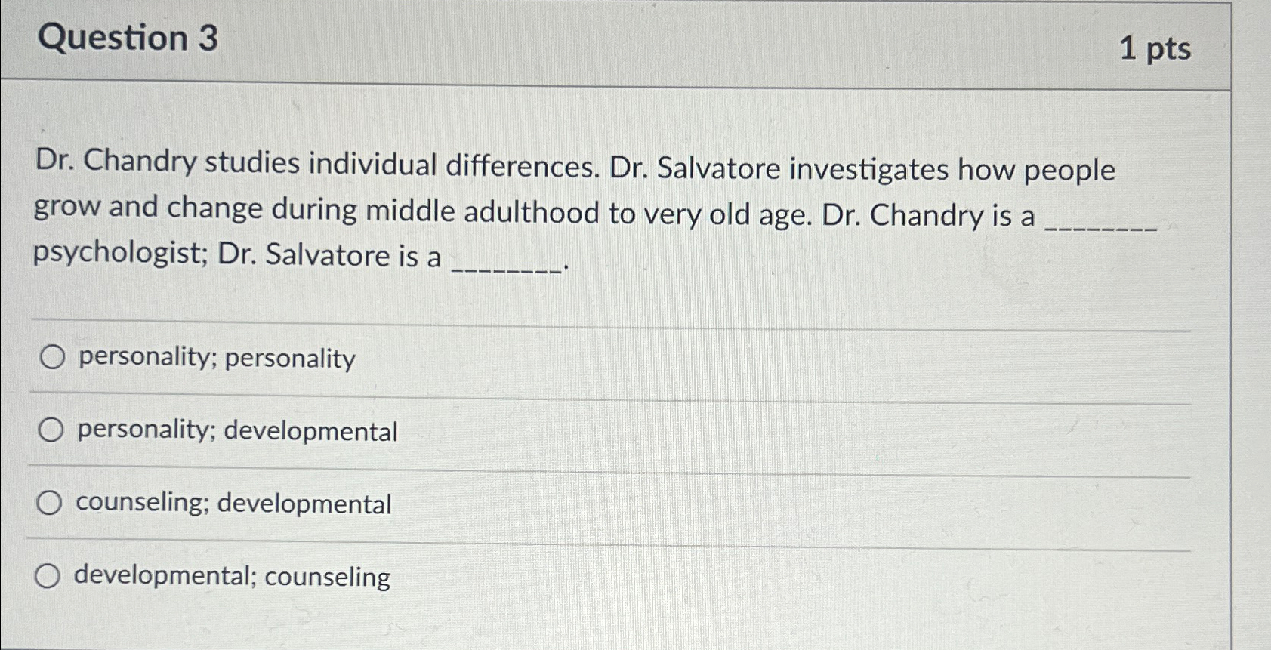
Task: Select the radio button for counseling; developmental
Action: tap(51, 502)
